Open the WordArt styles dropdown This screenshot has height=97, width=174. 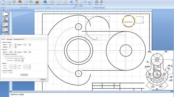coord(71,3)
